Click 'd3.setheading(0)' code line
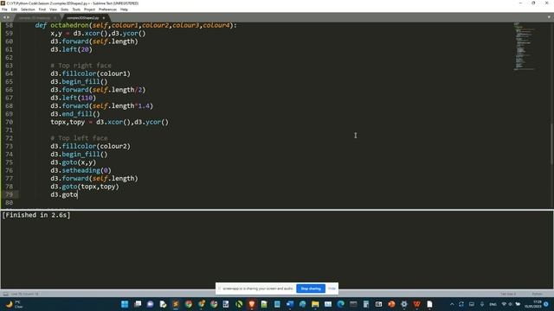The image size is (554, 311). coord(81,170)
